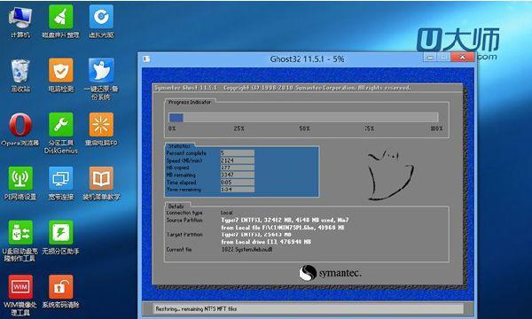
Task: Click the Ghost restore progress bar
Action: click(303, 117)
